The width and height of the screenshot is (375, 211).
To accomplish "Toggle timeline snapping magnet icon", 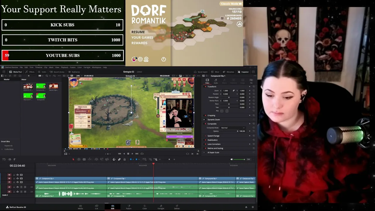I will 114,159.
